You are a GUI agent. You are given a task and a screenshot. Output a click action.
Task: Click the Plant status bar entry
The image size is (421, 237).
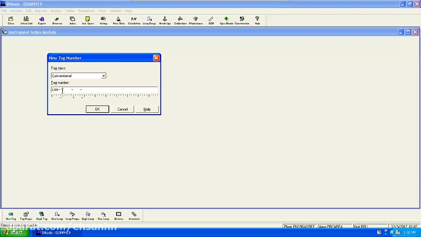point(300,227)
